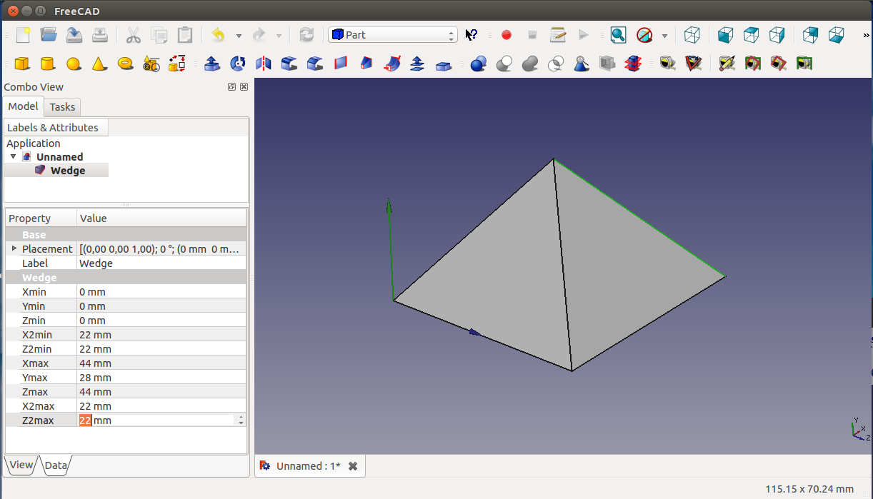The image size is (873, 499).
Task: Create a cube primitive from the toolbar
Action: 22,64
